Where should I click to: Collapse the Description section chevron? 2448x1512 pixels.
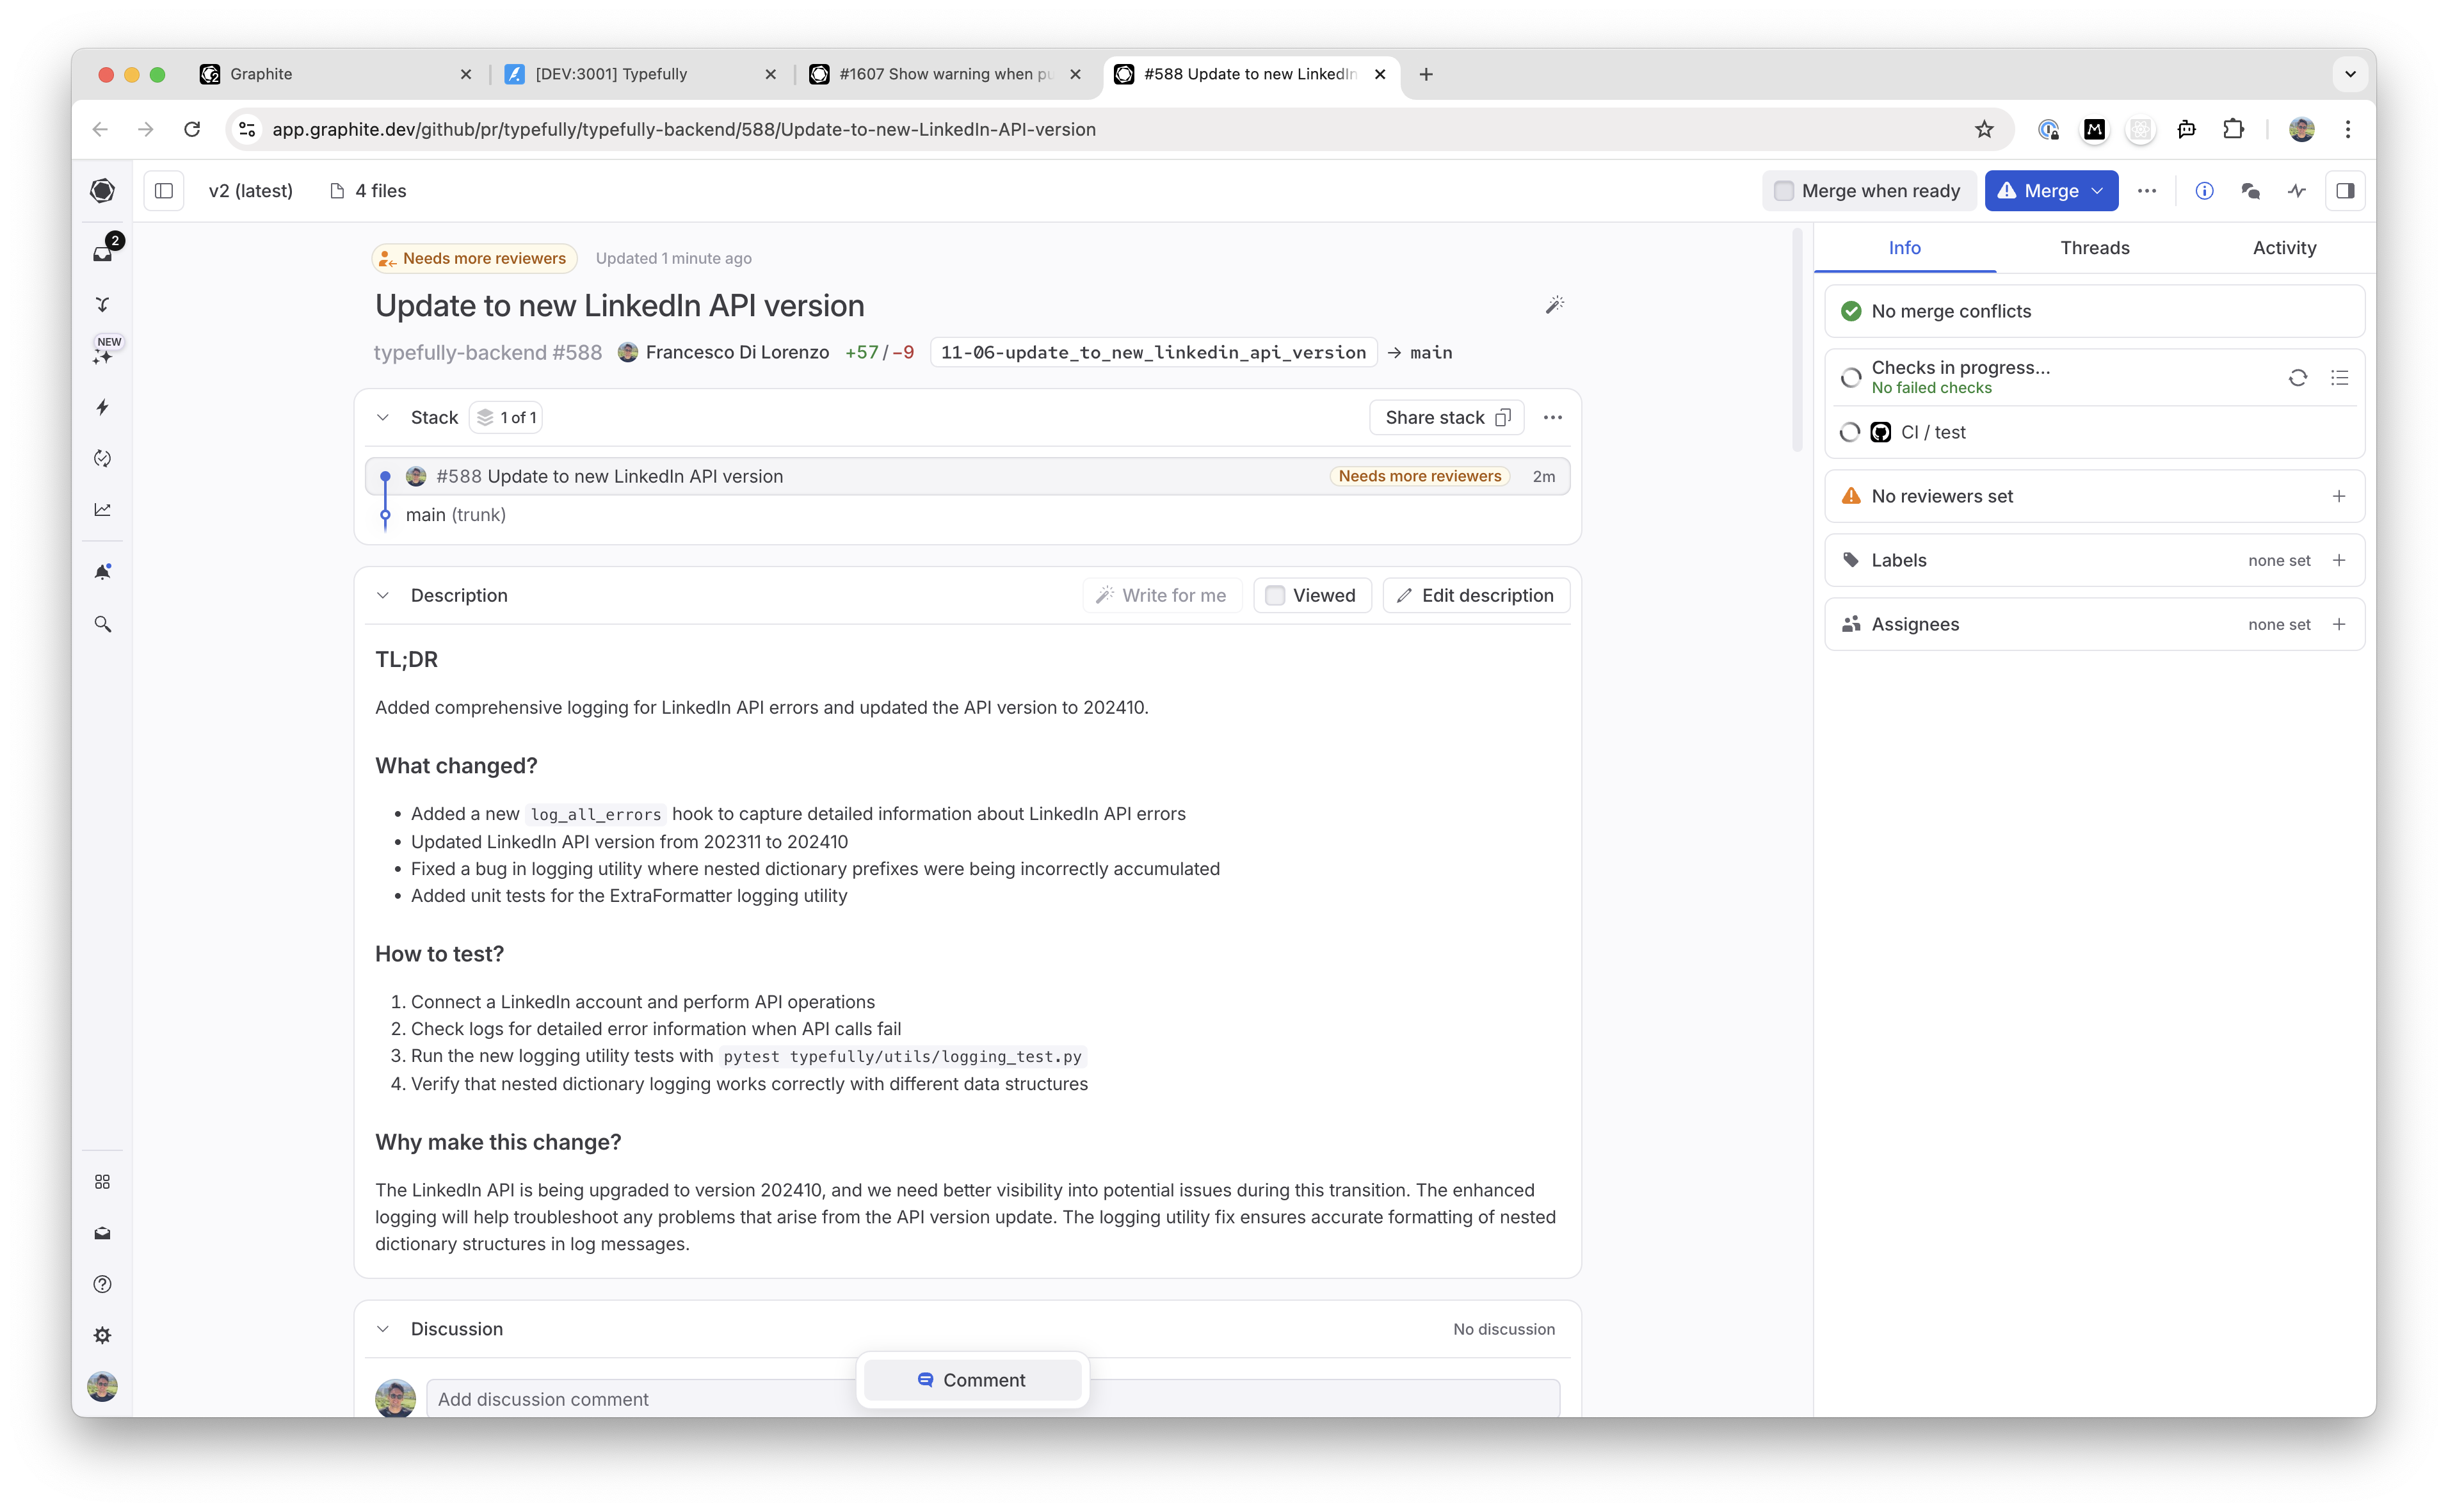click(x=382, y=595)
